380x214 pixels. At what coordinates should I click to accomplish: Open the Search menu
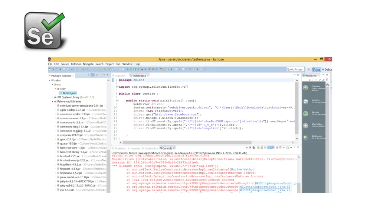click(x=99, y=64)
